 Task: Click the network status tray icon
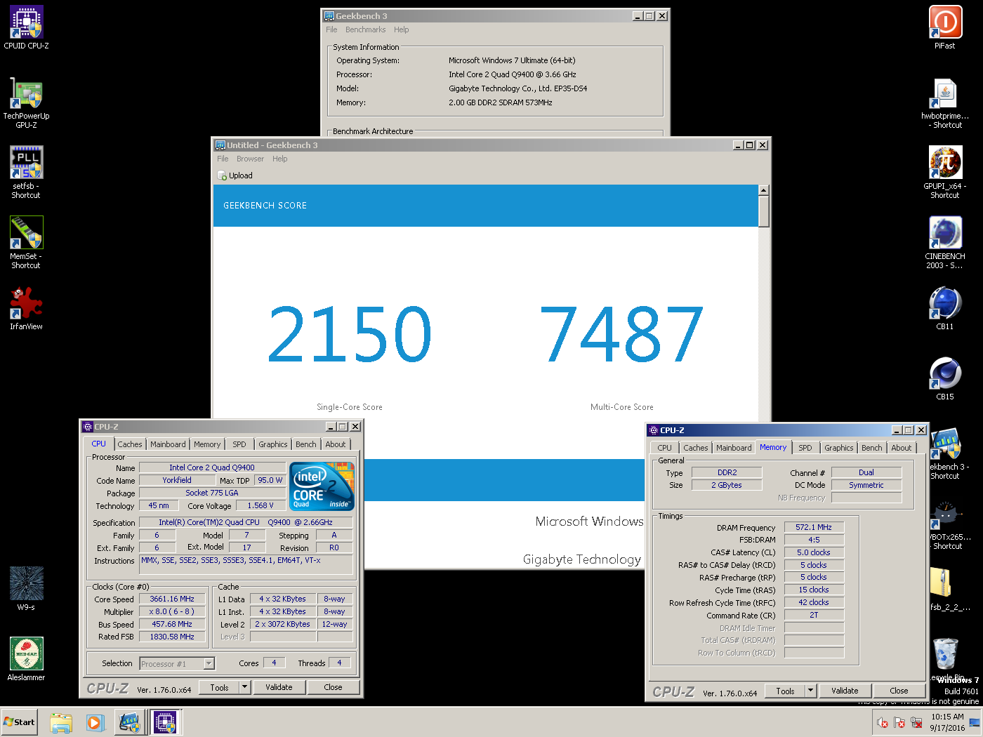pyautogui.click(x=916, y=722)
